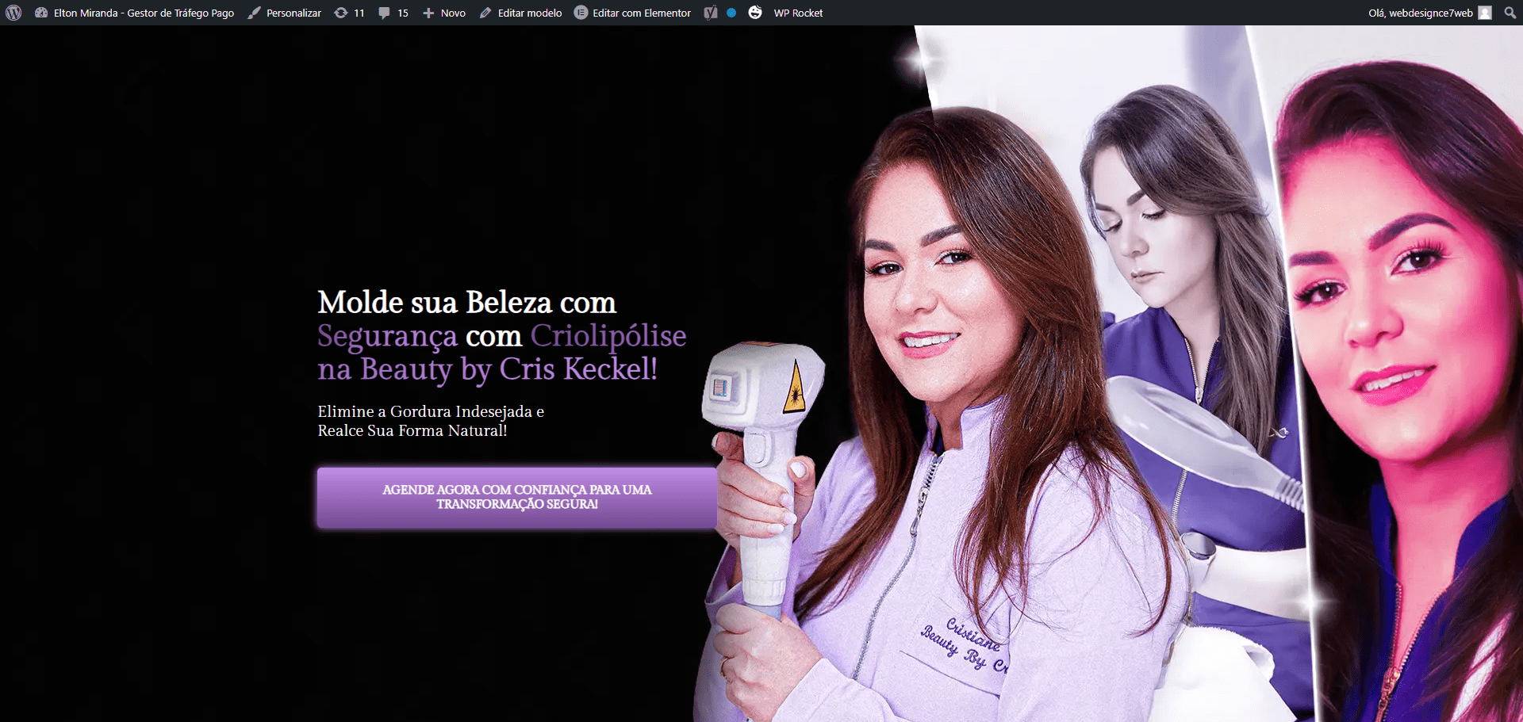Click Editar modelo in admin bar
The height and width of the screenshot is (722, 1523).
tap(520, 13)
